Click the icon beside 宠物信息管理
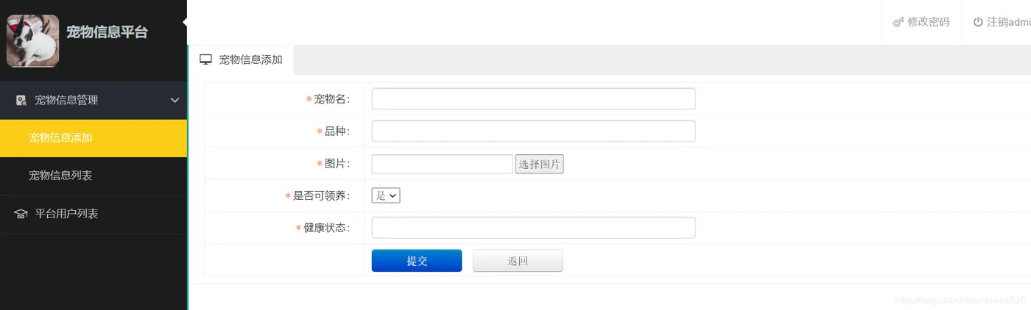1031x310 pixels. 21,100
